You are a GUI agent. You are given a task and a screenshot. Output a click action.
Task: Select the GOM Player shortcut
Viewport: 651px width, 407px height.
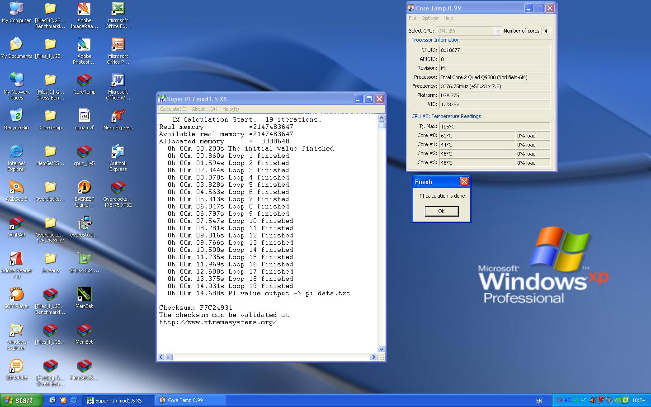pos(16,298)
